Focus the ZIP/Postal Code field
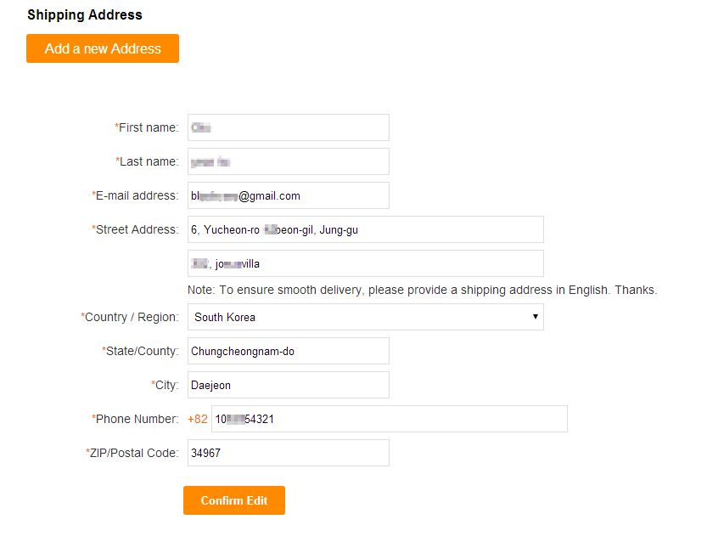The image size is (707, 542). pyautogui.click(x=288, y=453)
